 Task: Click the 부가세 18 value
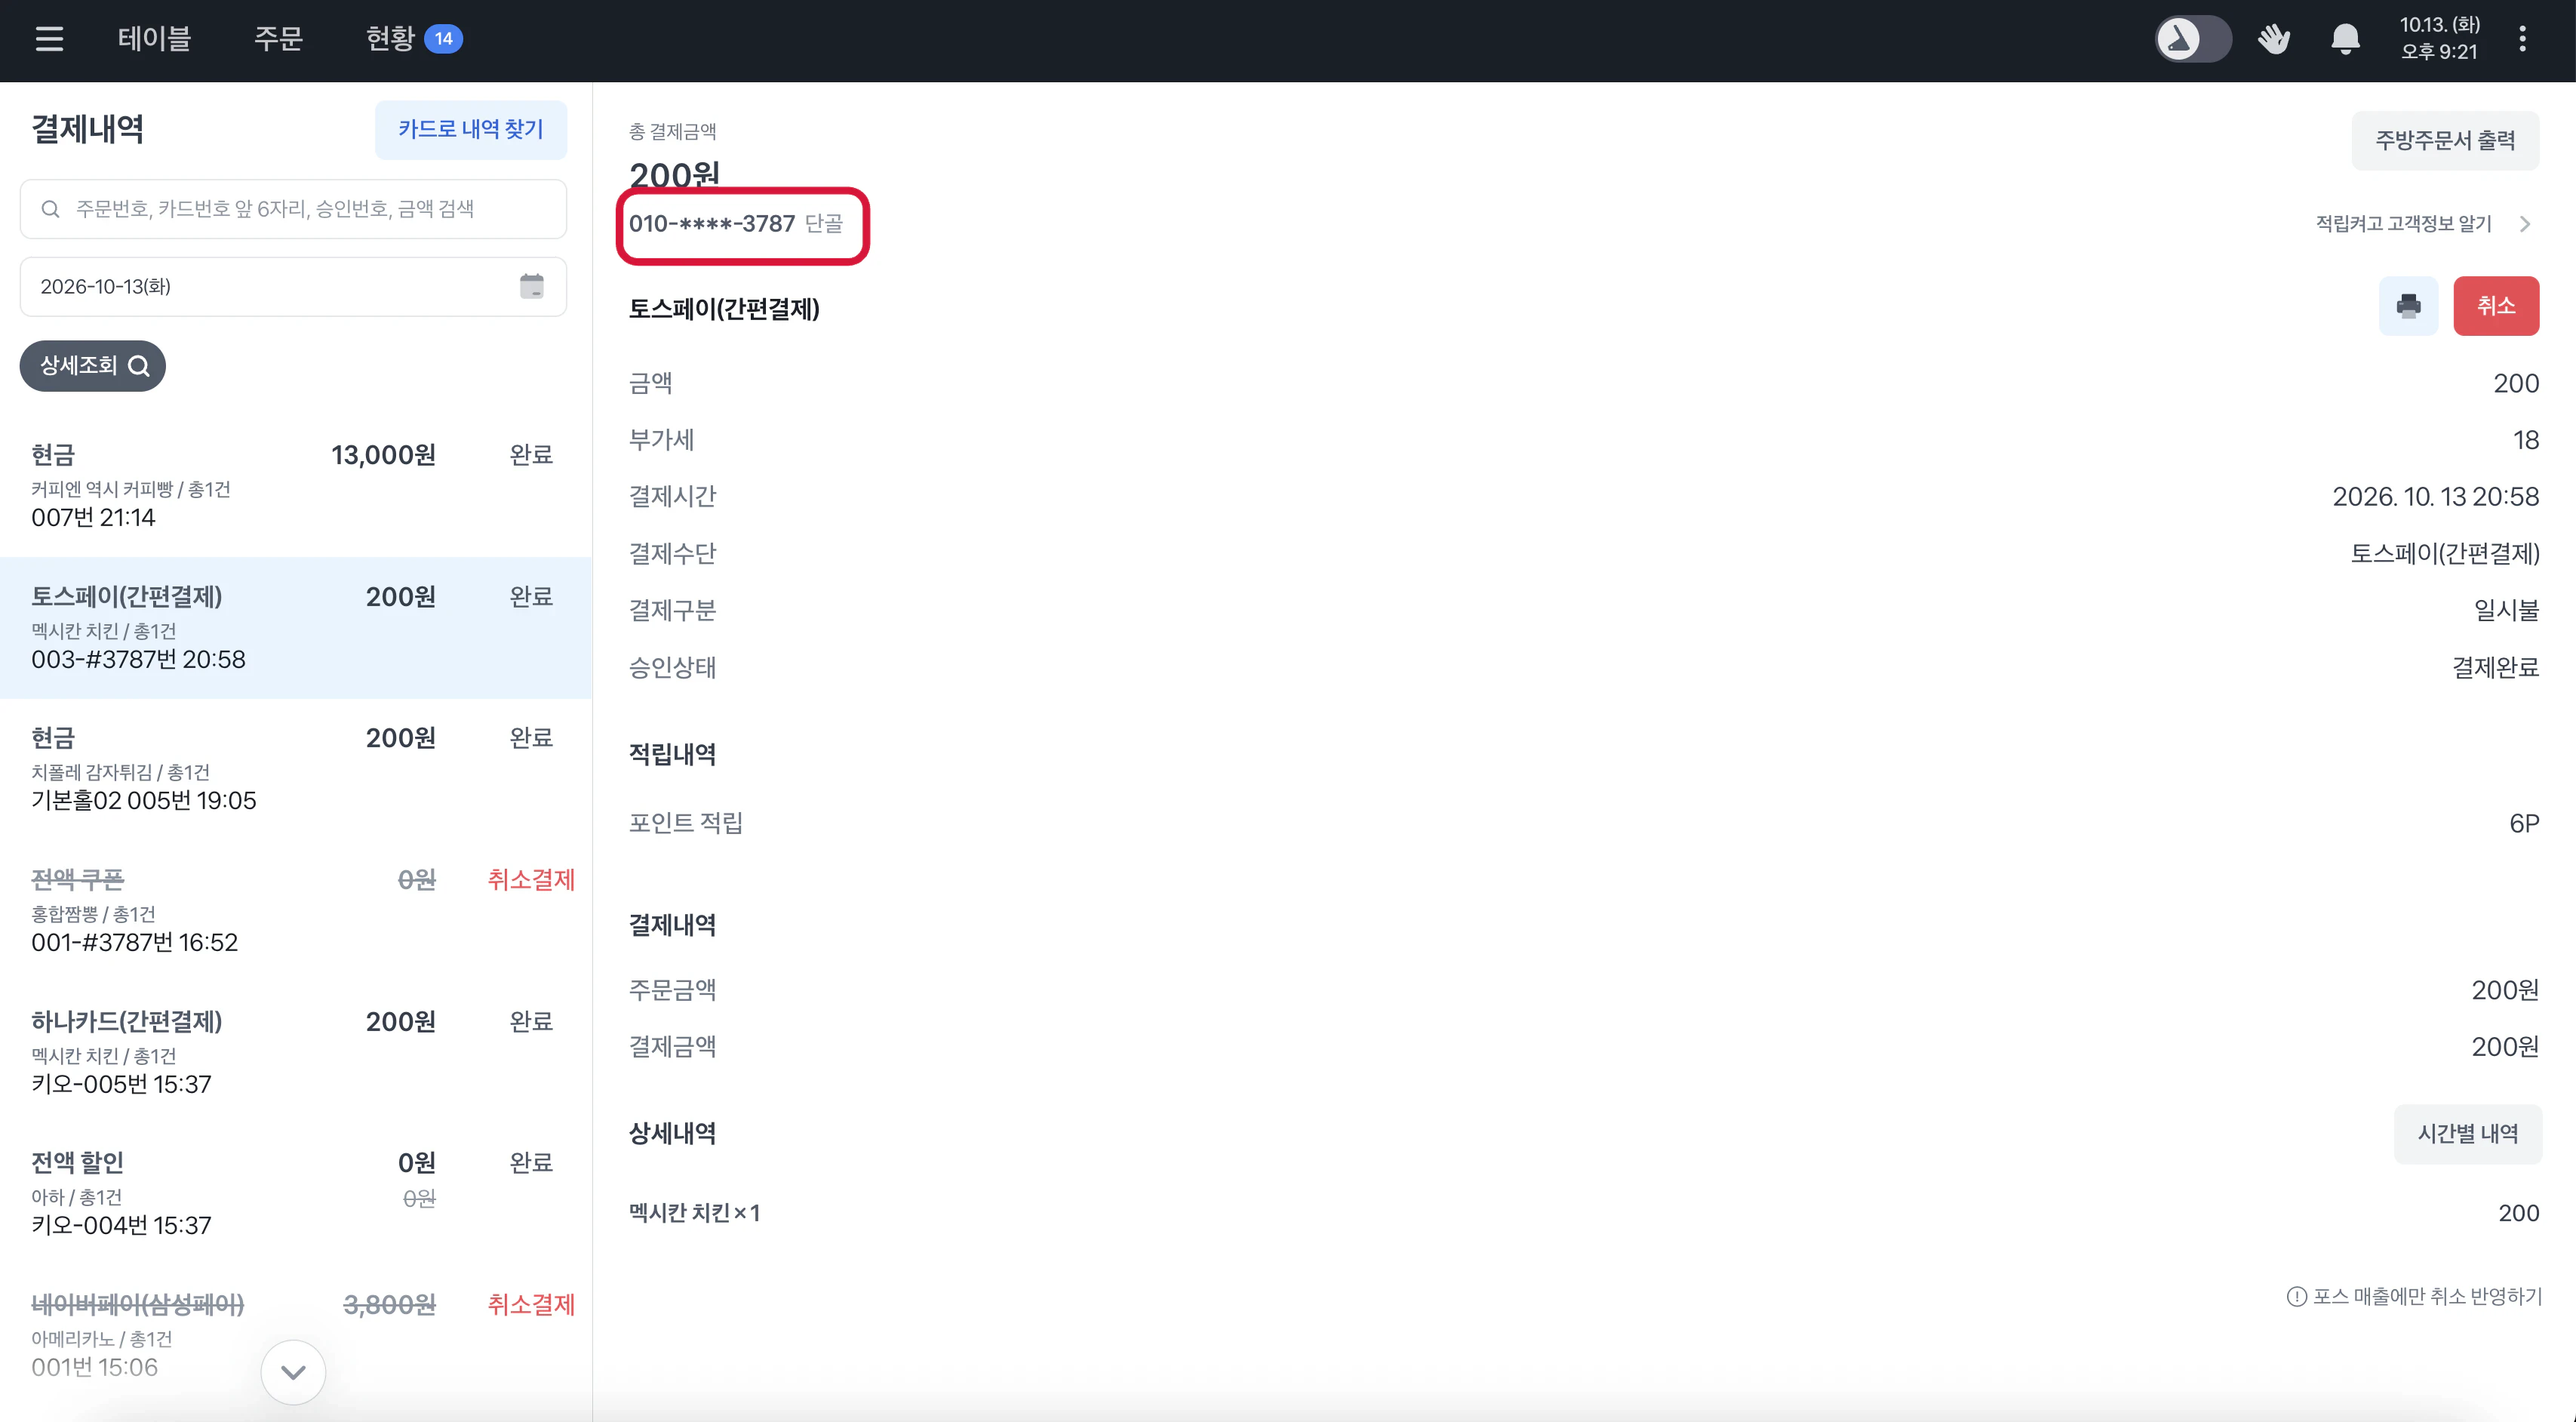(x=2526, y=440)
